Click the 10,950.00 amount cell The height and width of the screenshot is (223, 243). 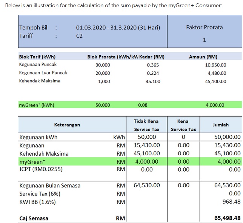[215, 65]
